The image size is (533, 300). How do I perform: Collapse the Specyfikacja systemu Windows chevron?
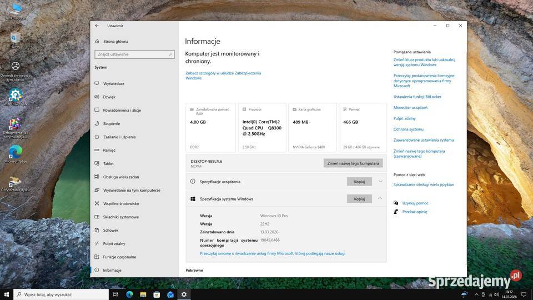coord(380,199)
